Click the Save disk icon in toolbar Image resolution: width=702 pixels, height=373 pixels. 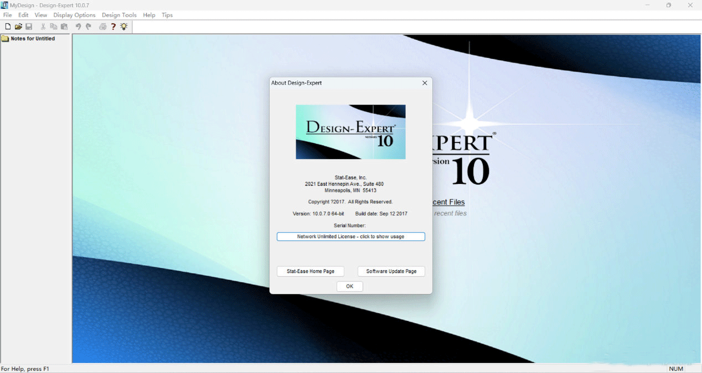pyautogui.click(x=29, y=27)
